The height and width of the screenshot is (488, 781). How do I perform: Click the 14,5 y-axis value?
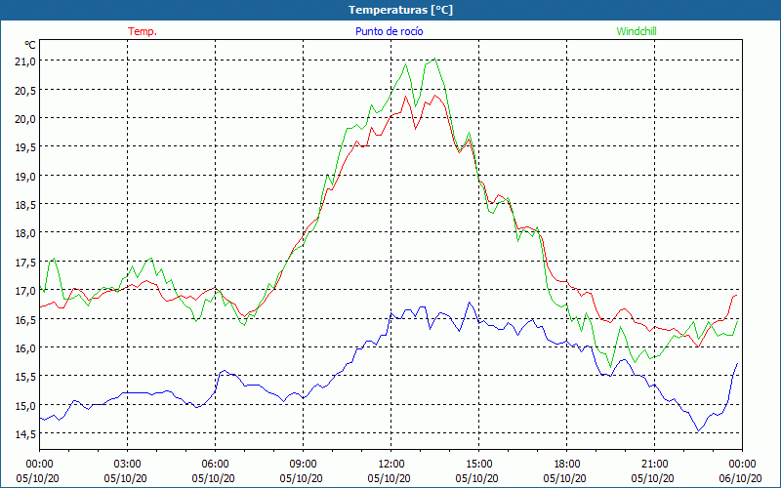[26, 433]
